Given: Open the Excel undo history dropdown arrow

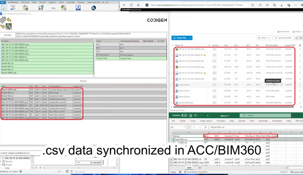Looking at the screenshot, I should (198, 115).
